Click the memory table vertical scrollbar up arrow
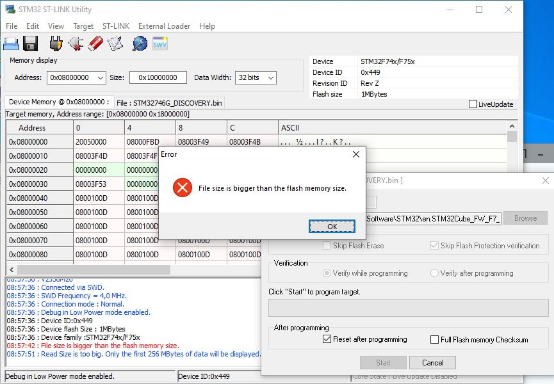The height and width of the screenshot is (384, 554). [x=512, y=126]
